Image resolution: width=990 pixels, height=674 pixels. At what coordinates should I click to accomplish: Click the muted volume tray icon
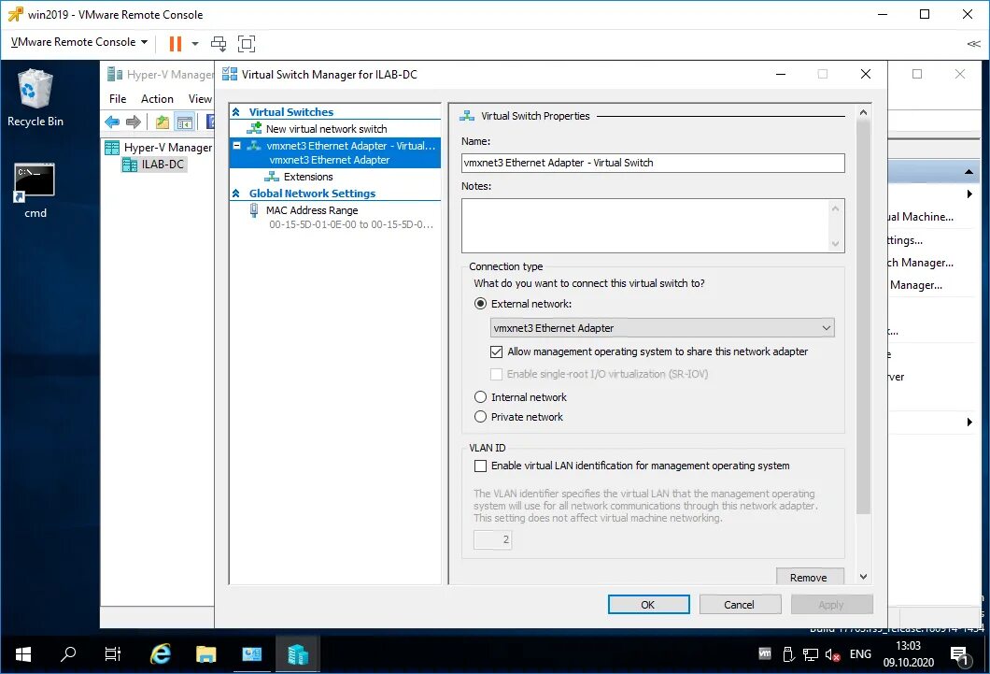pyautogui.click(x=833, y=655)
